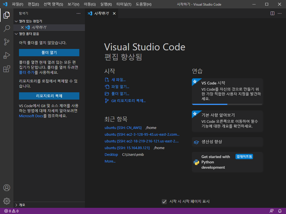The height and width of the screenshot is (214, 286).
Task: Open the 파일(F) menu
Action: pyautogui.click(x=18, y=4)
